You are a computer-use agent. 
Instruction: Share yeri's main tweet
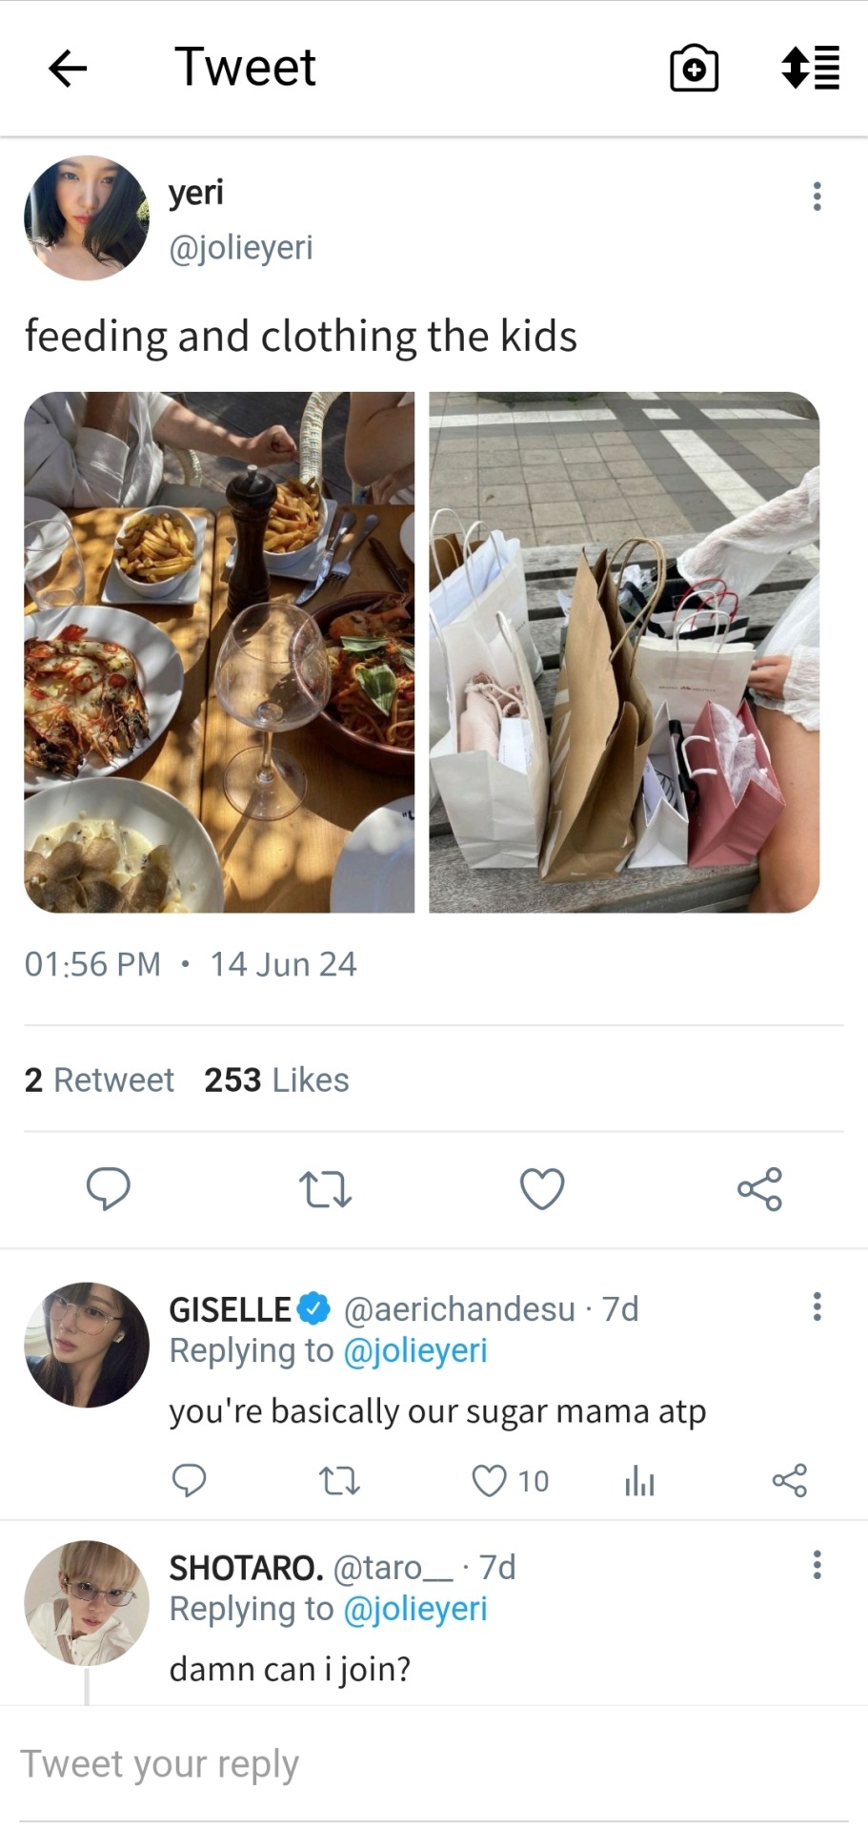[759, 1189]
